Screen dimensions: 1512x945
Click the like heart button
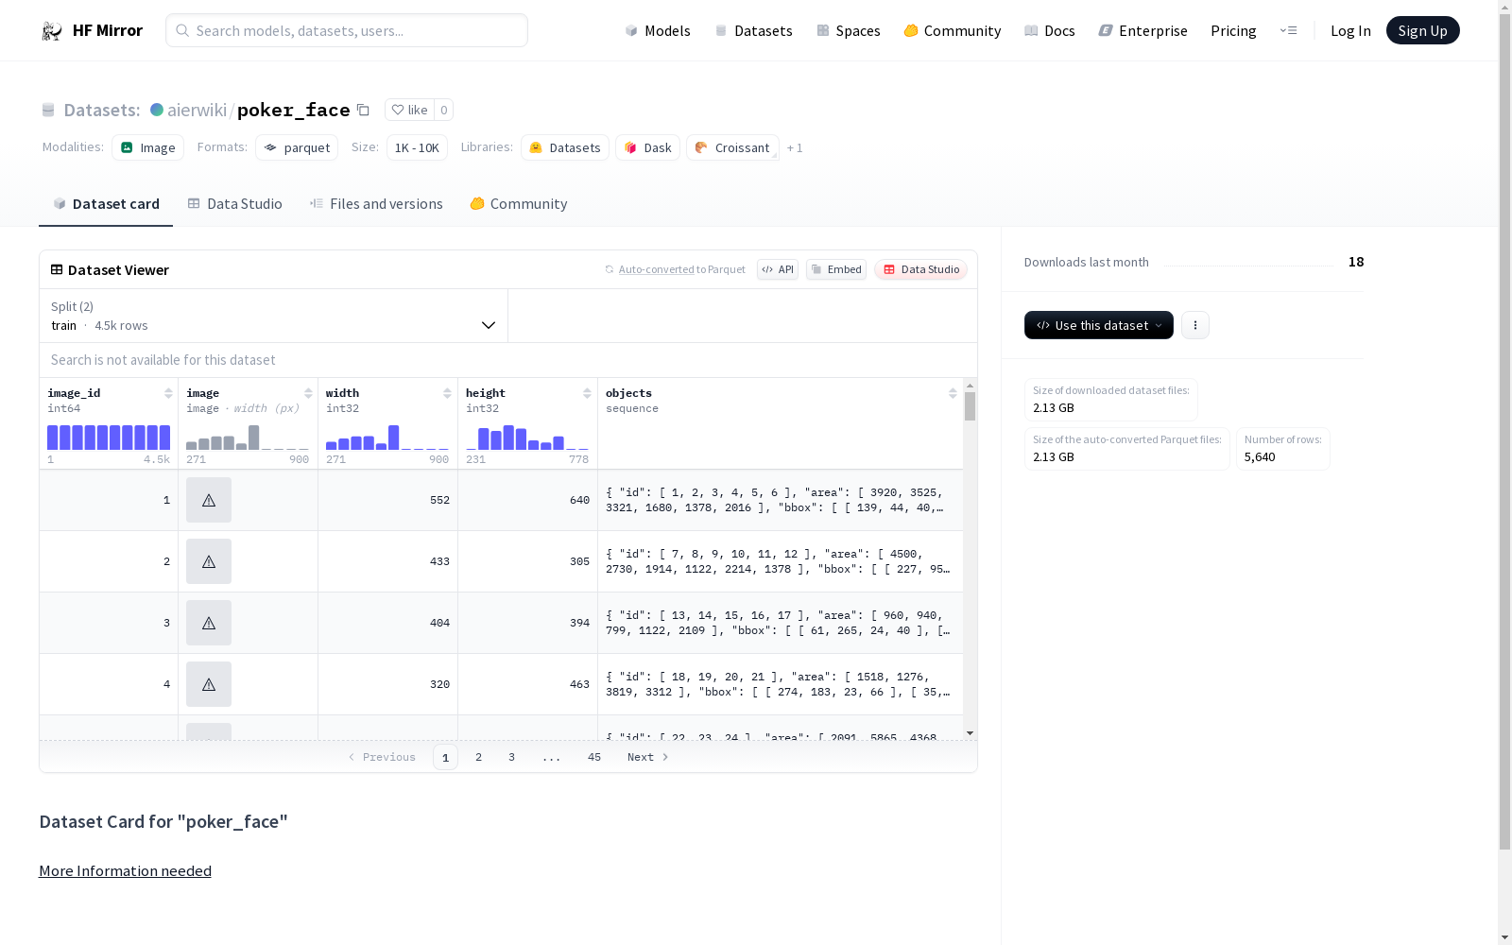(409, 111)
